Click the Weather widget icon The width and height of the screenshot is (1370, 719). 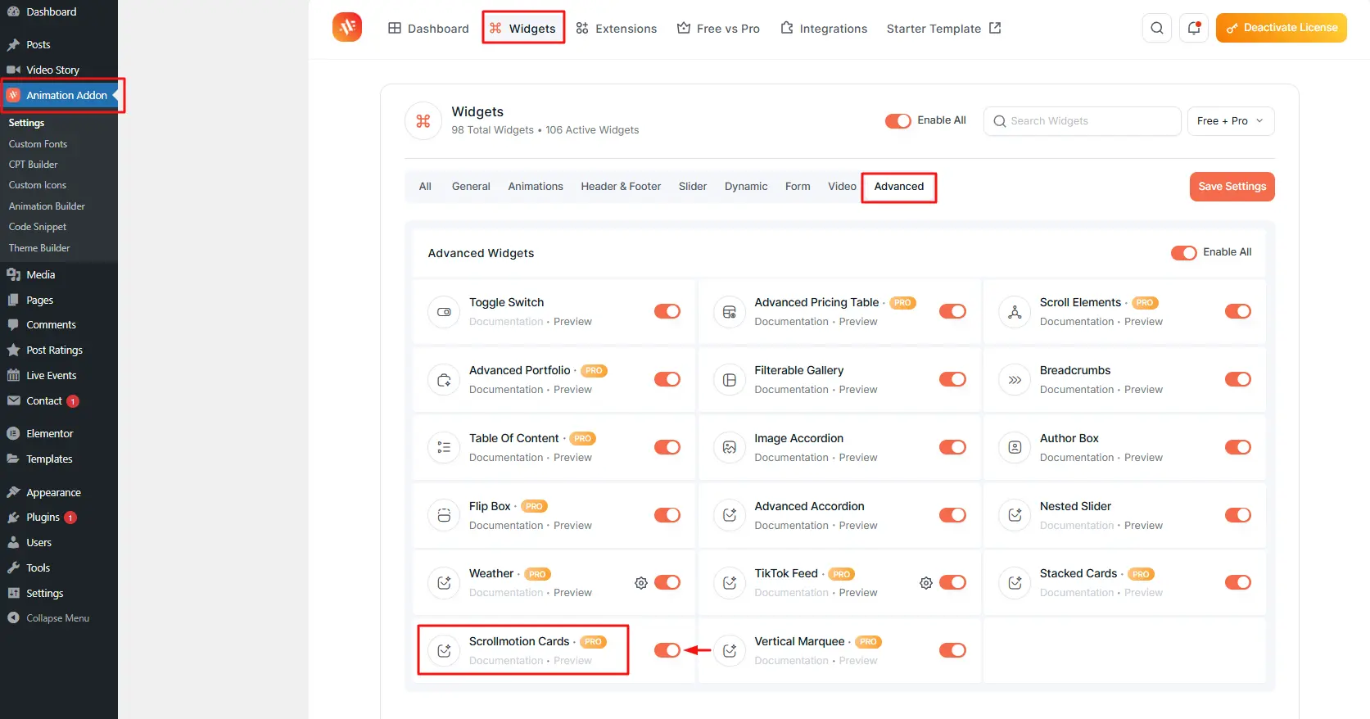(x=444, y=583)
